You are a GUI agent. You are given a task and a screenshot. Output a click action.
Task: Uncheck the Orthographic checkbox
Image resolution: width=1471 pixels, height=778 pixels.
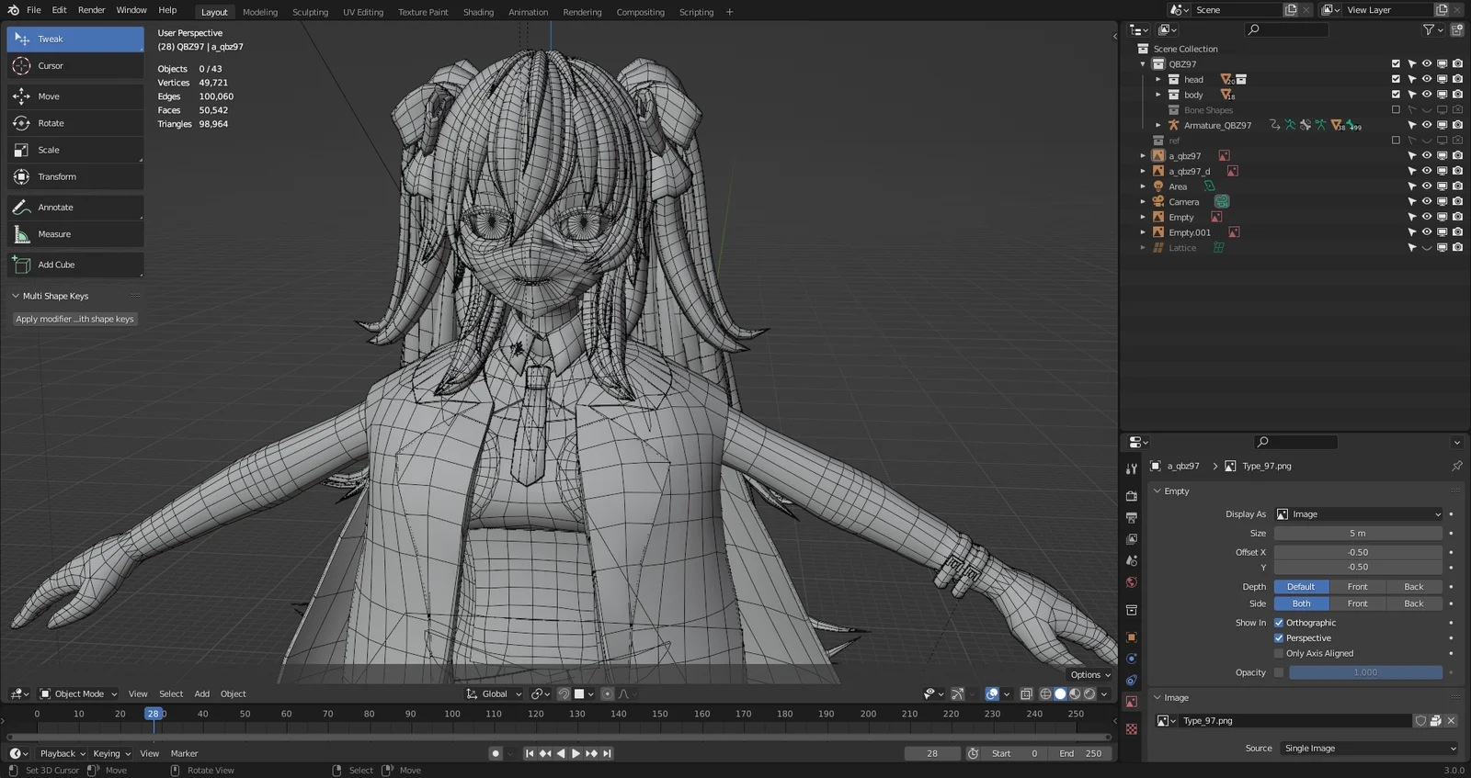[1279, 623]
